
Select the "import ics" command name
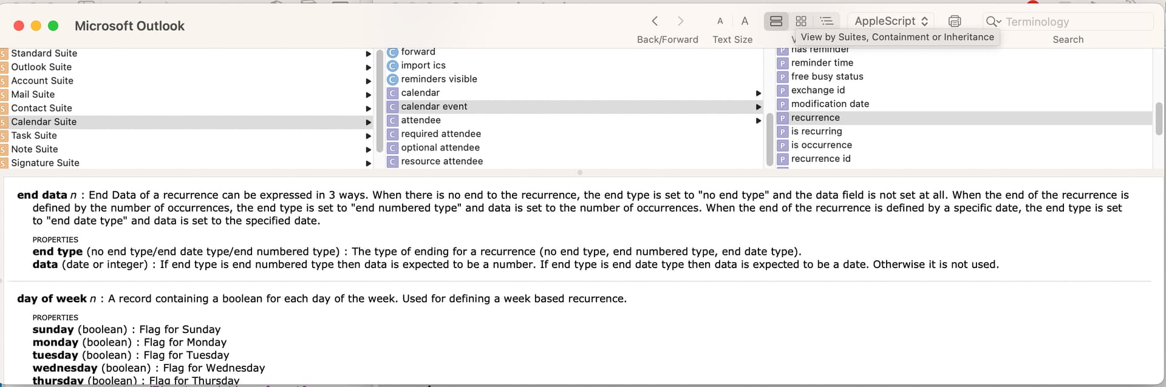click(423, 66)
